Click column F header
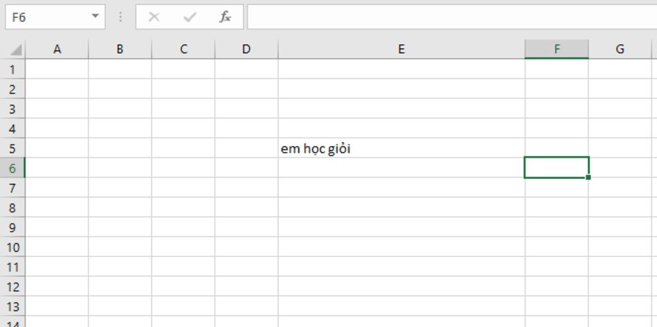The height and width of the screenshot is (327, 657). point(556,49)
